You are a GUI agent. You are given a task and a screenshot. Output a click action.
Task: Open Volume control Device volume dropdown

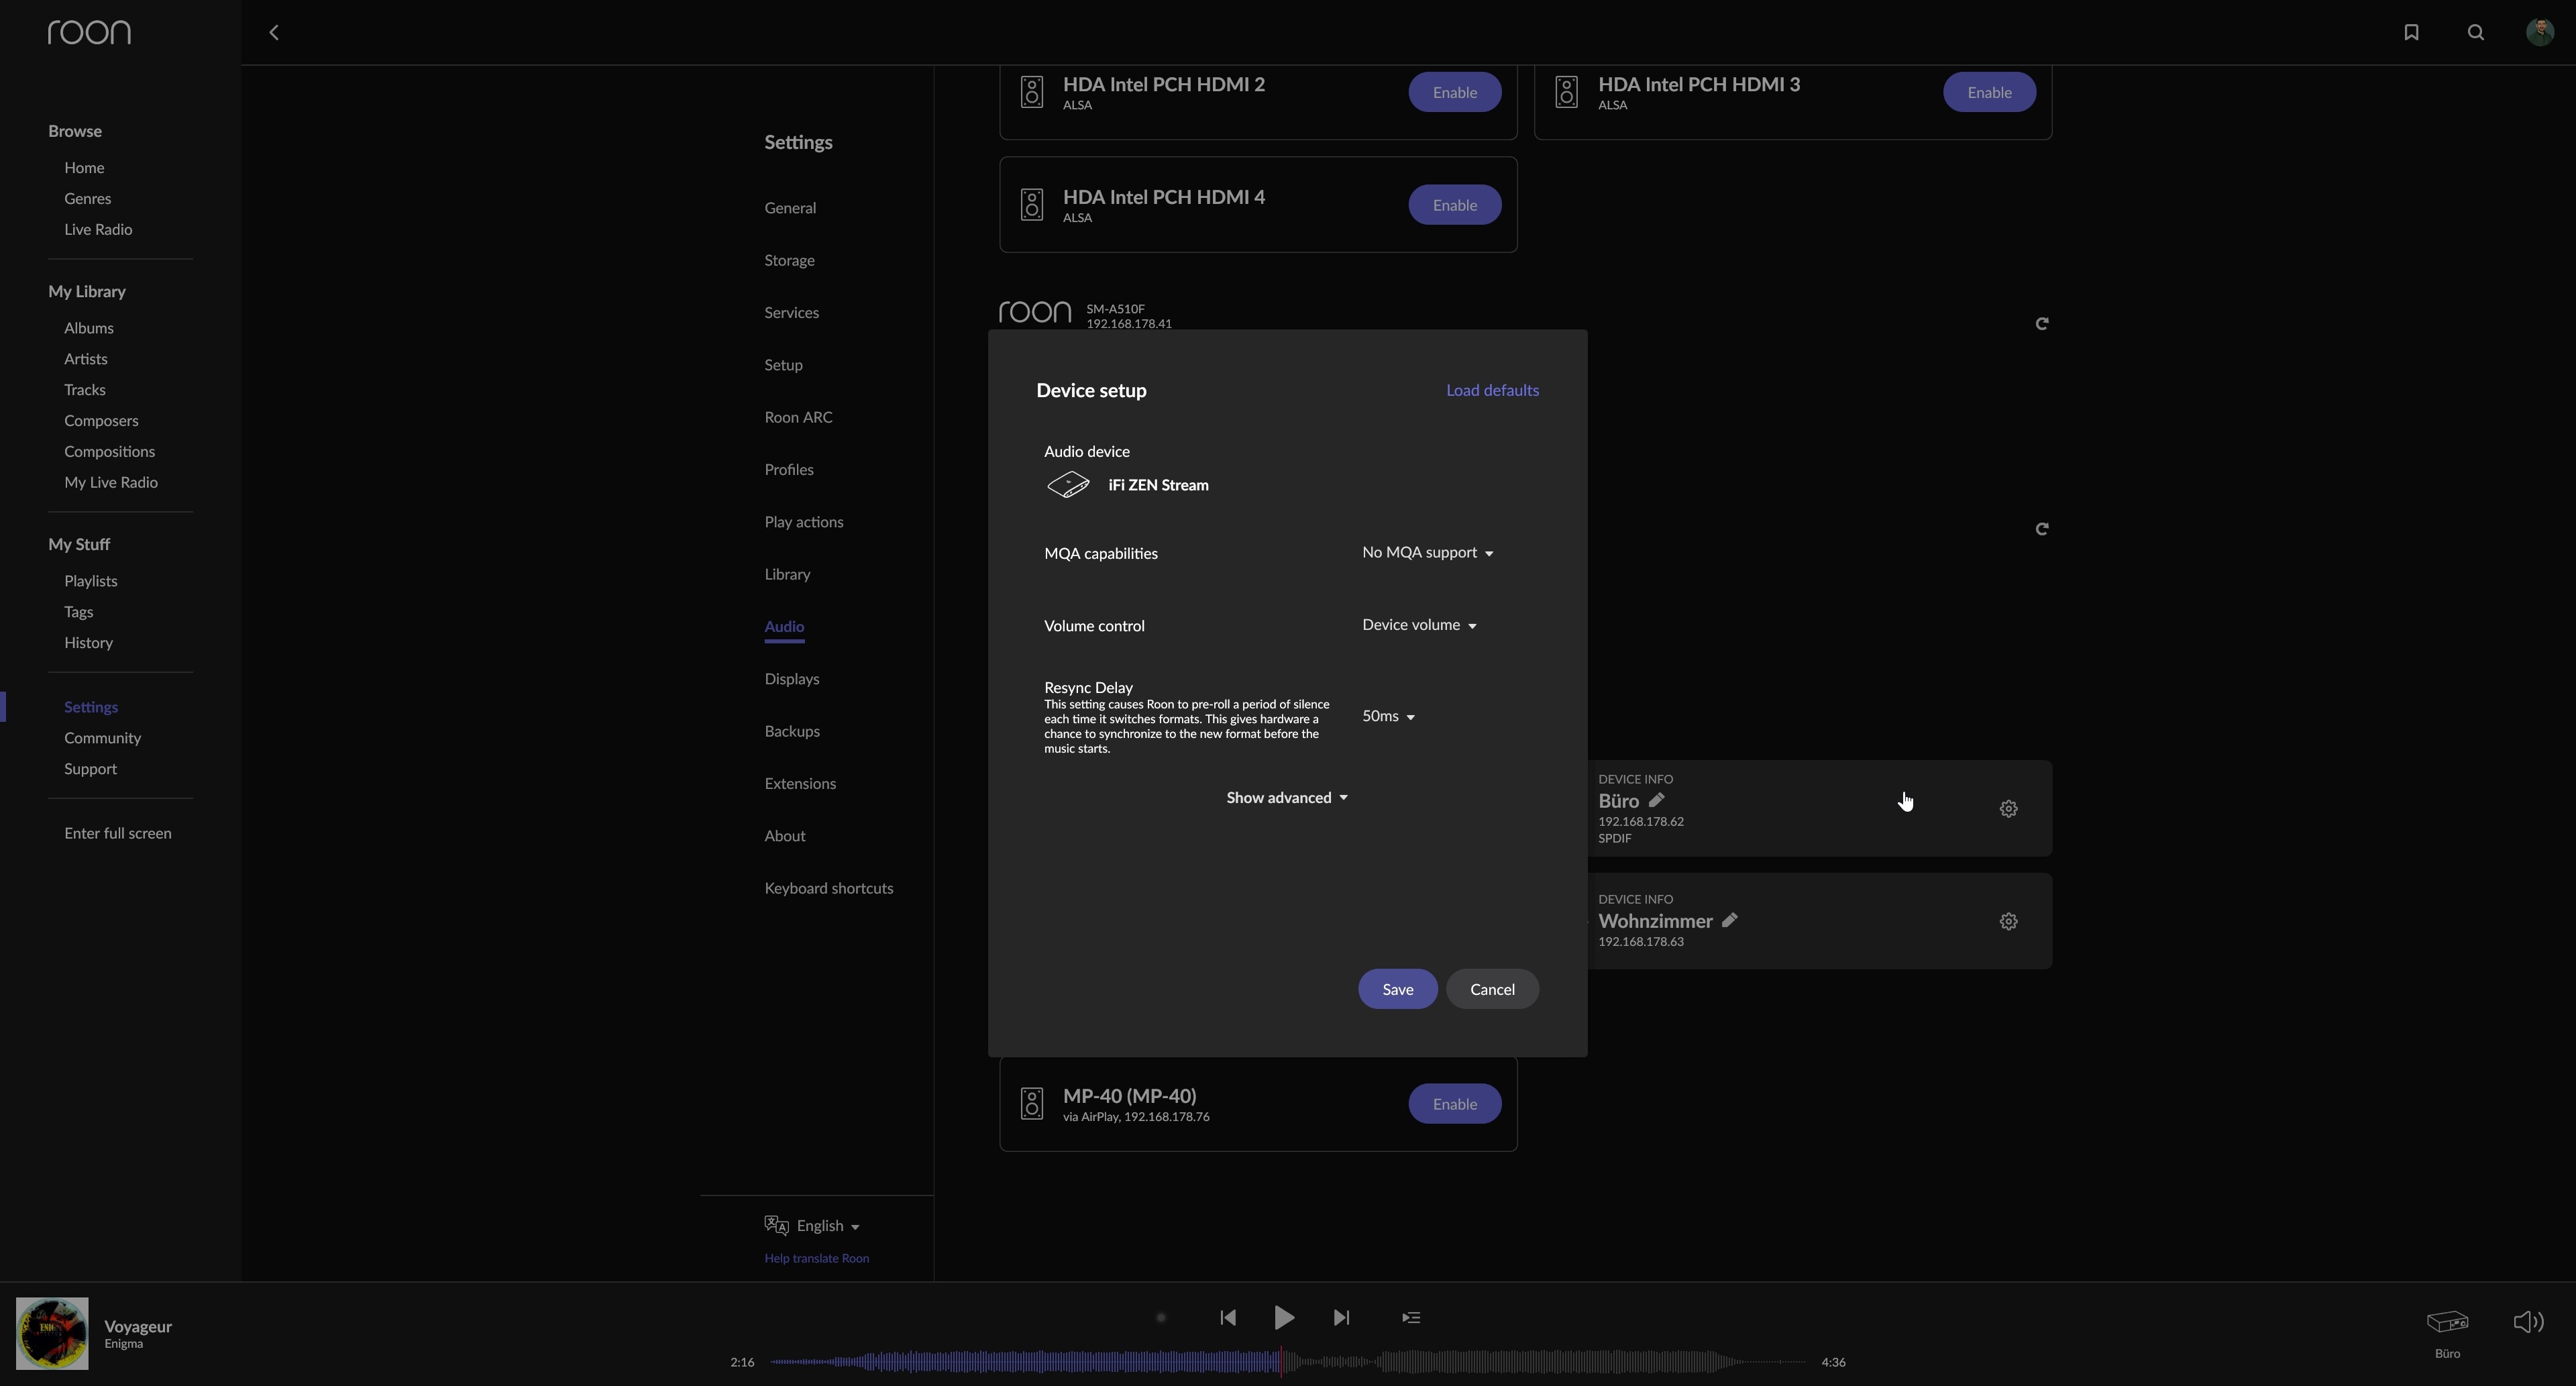pyautogui.click(x=1419, y=625)
